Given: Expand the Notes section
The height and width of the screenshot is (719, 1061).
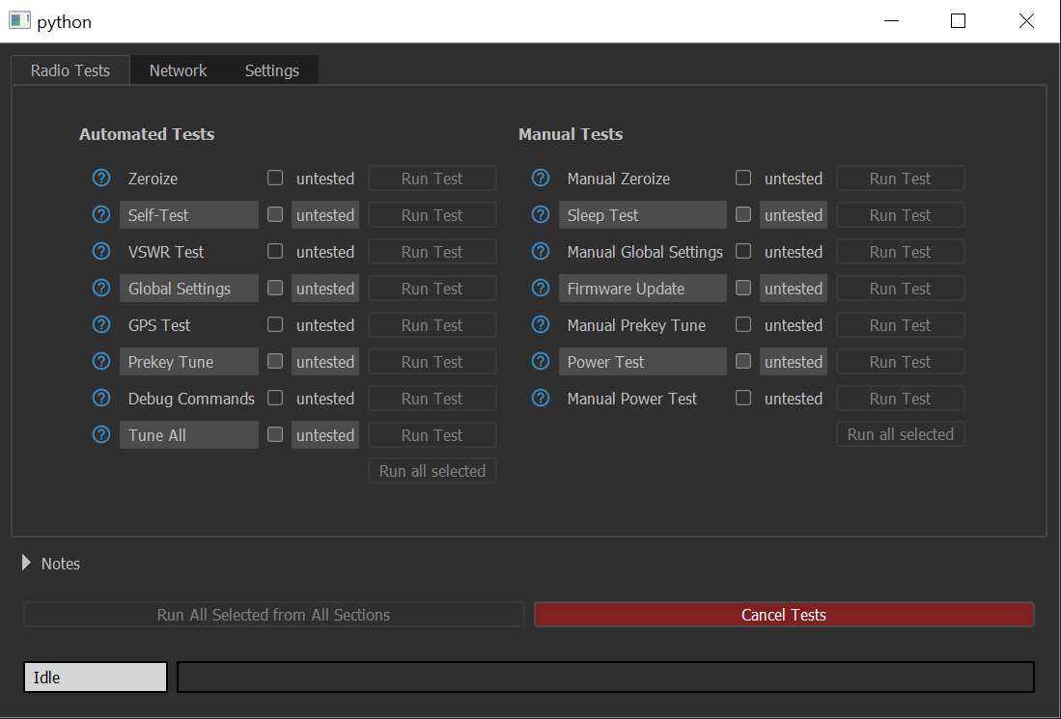Looking at the screenshot, I should 27,564.
